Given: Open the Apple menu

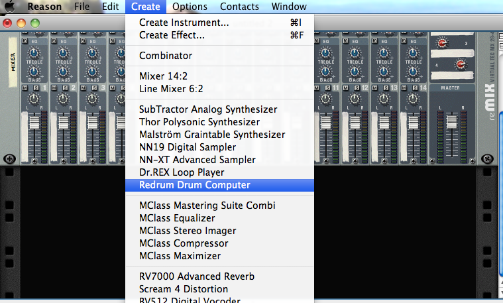Looking at the screenshot, I should [x=10, y=7].
